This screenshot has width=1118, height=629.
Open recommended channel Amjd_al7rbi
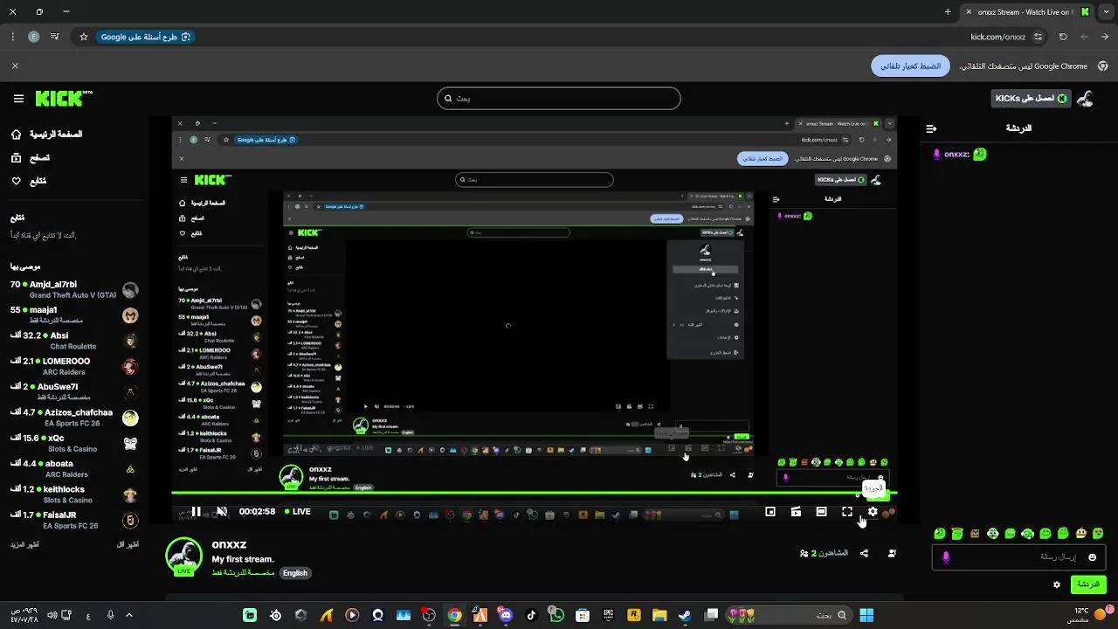pos(74,290)
